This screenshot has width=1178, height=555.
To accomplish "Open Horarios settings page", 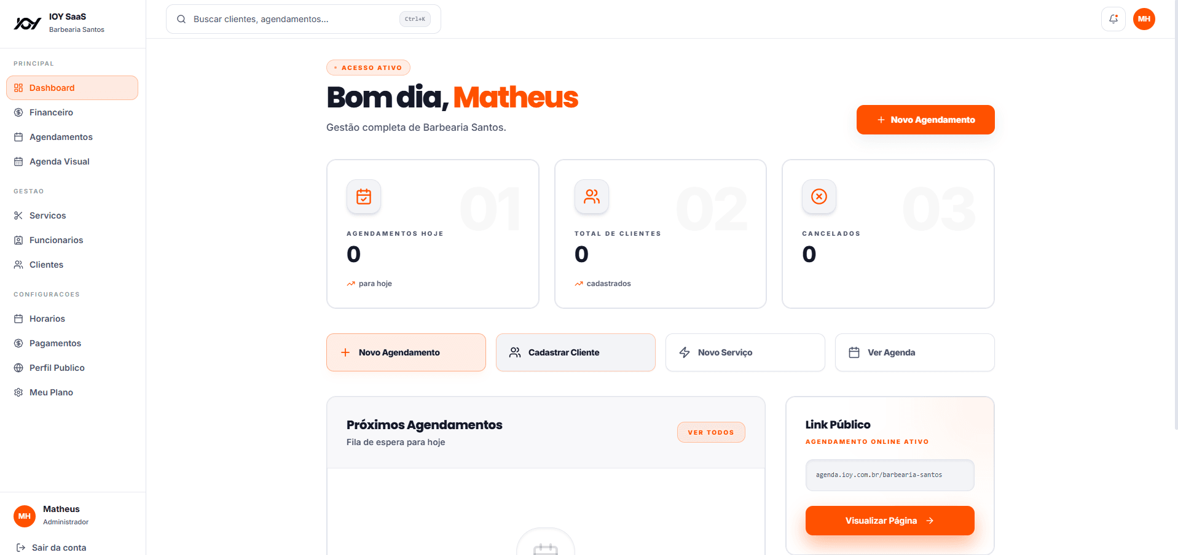I will pyautogui.click(x=47, y=319).
